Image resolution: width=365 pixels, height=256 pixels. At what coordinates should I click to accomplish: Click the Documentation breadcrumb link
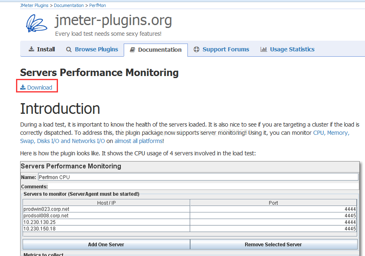click(x=69, y=5)
